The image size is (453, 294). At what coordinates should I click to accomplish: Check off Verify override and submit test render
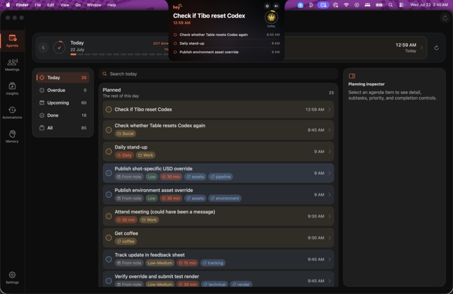coord(108,281)
